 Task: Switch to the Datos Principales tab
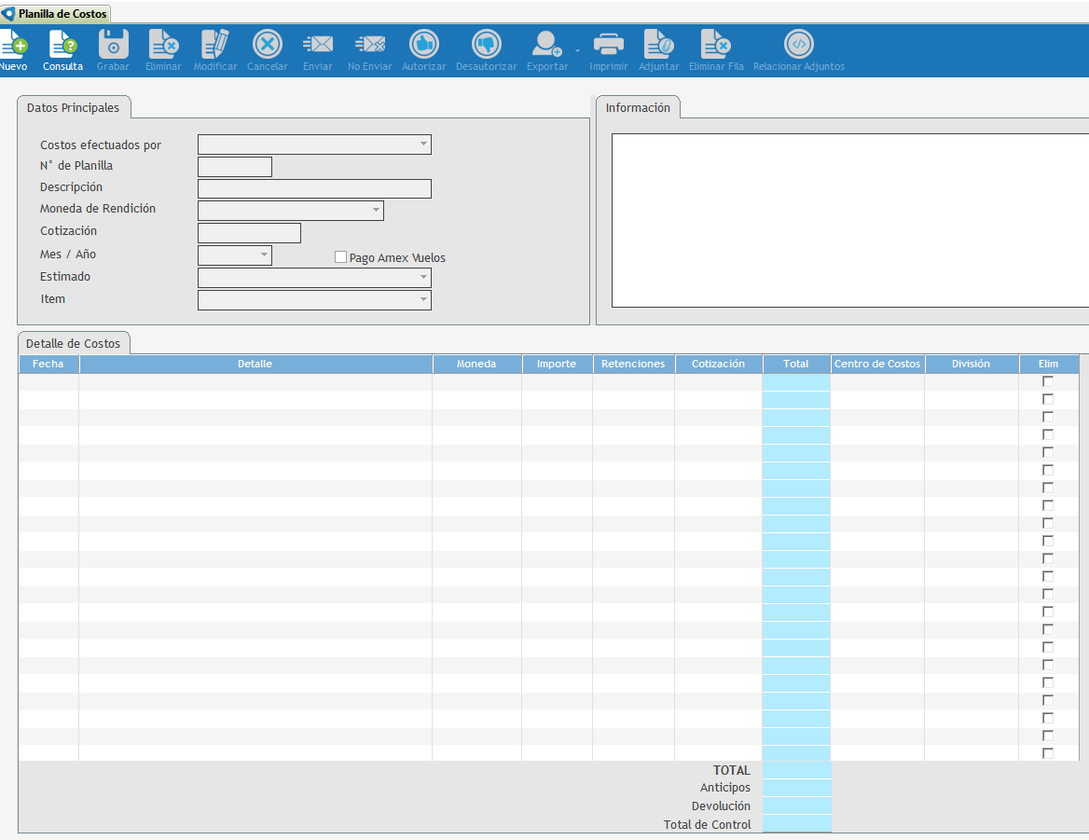(73, 108)
